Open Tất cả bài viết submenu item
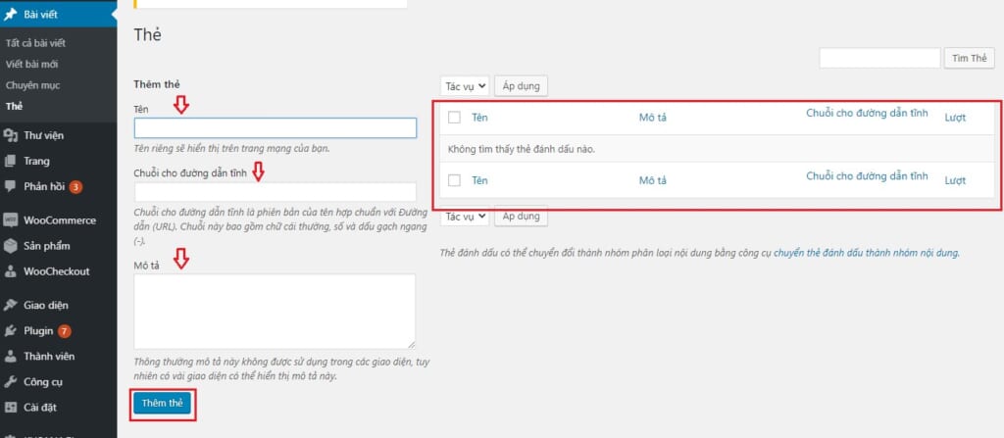The height and width of the screenshot is (438, 1004). [35, 43]
